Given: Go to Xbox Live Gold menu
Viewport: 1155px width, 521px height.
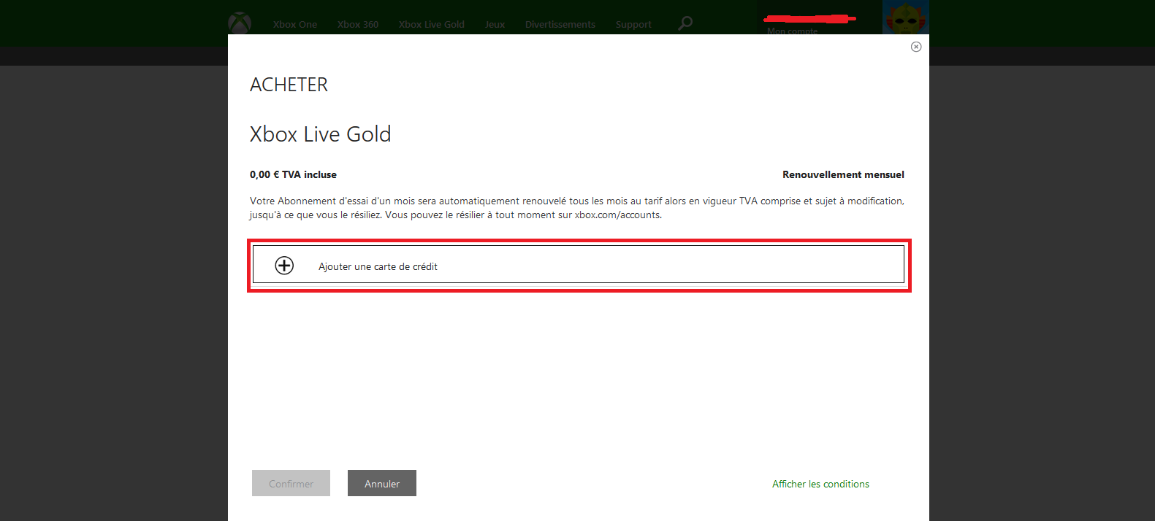Looking at the screenshot, I should tap(432, 24).
